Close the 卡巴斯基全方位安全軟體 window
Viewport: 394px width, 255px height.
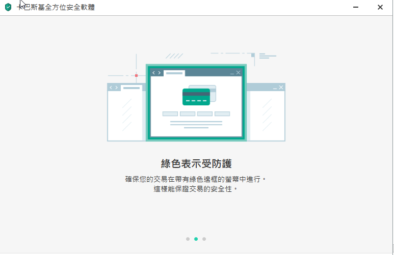click(x=380, y=7)
